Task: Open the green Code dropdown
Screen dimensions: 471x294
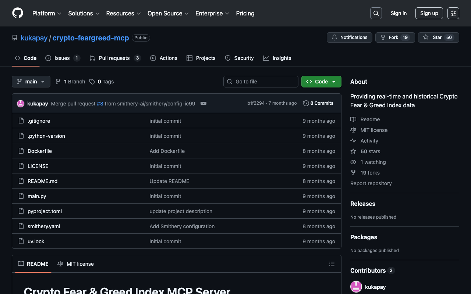Action: pos(321,82)
